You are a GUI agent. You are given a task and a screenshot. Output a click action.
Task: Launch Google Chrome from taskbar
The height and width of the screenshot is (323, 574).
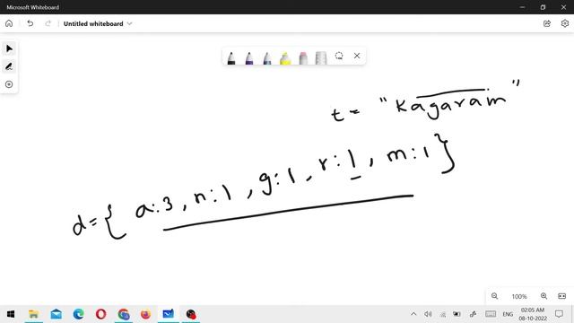(124, 314)
